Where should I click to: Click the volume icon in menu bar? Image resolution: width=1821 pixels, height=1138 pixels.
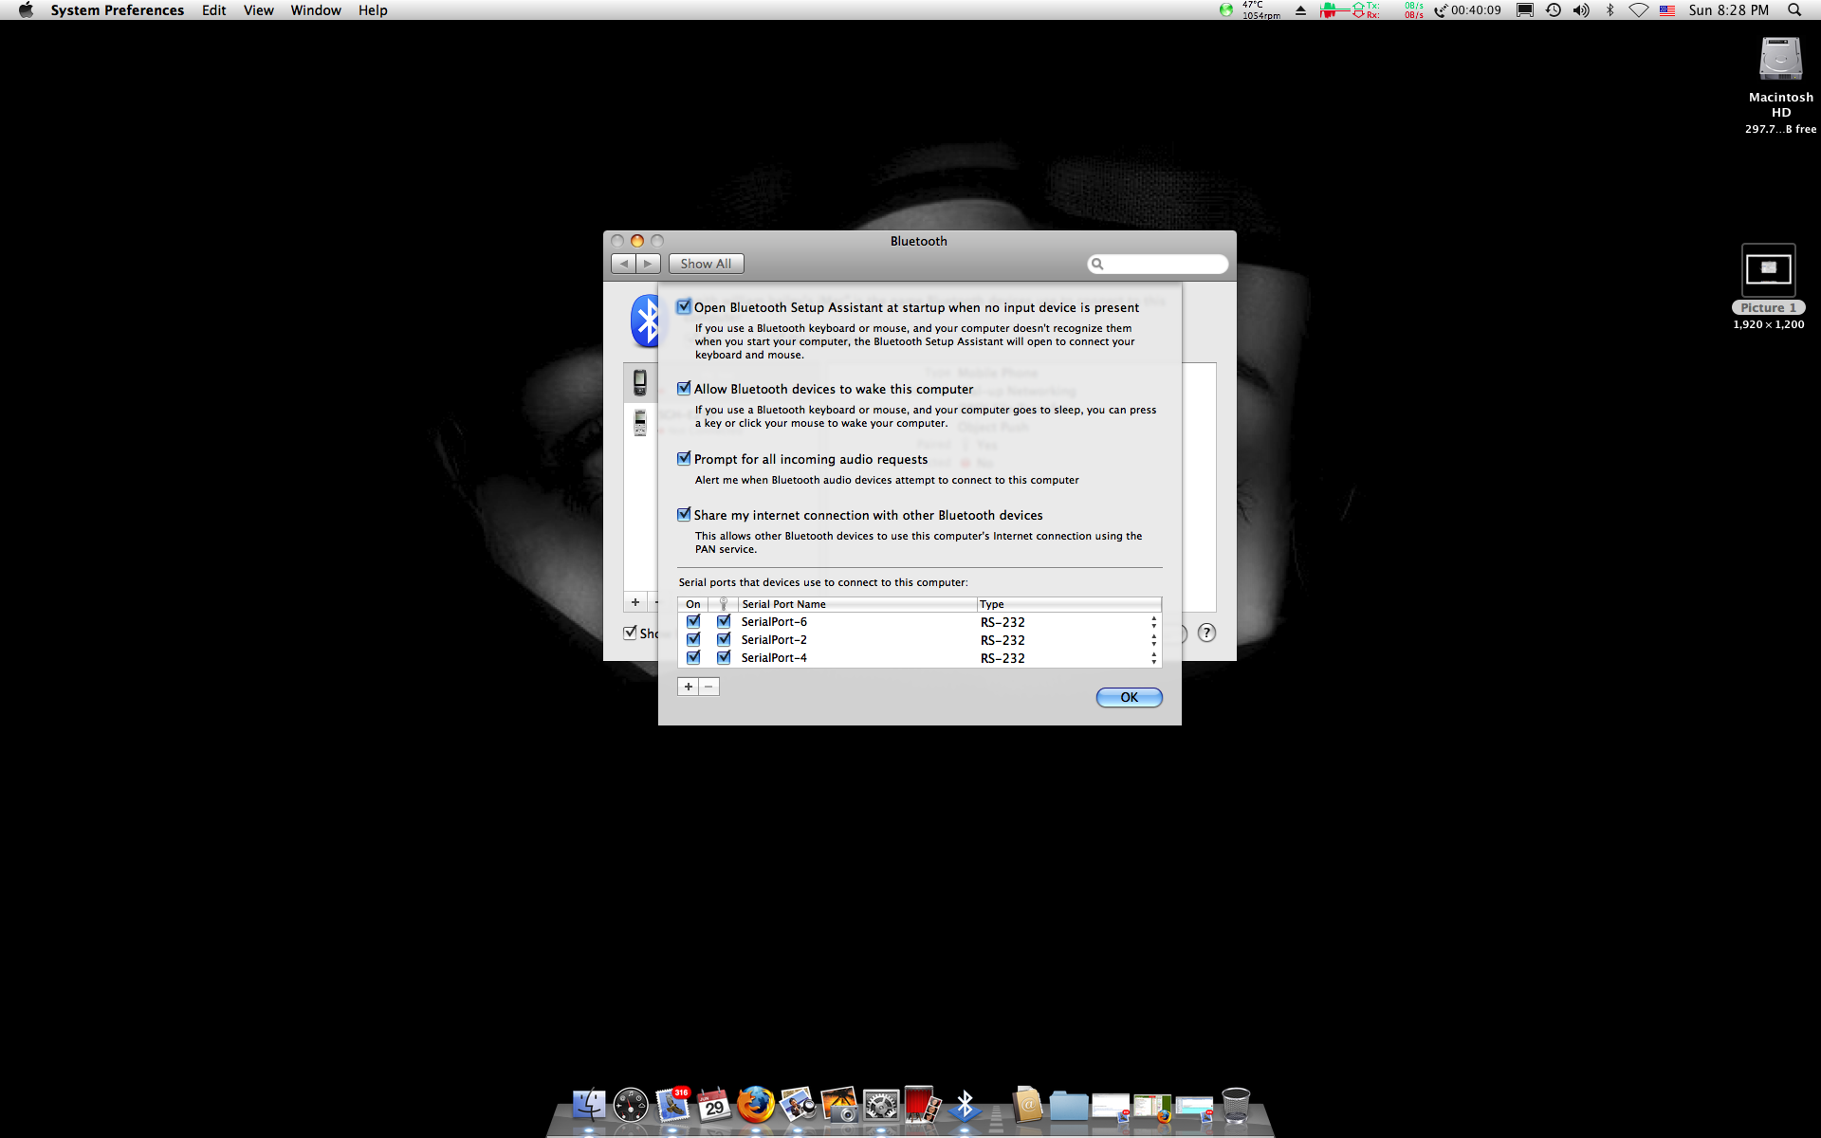[x=1580, y=10]
